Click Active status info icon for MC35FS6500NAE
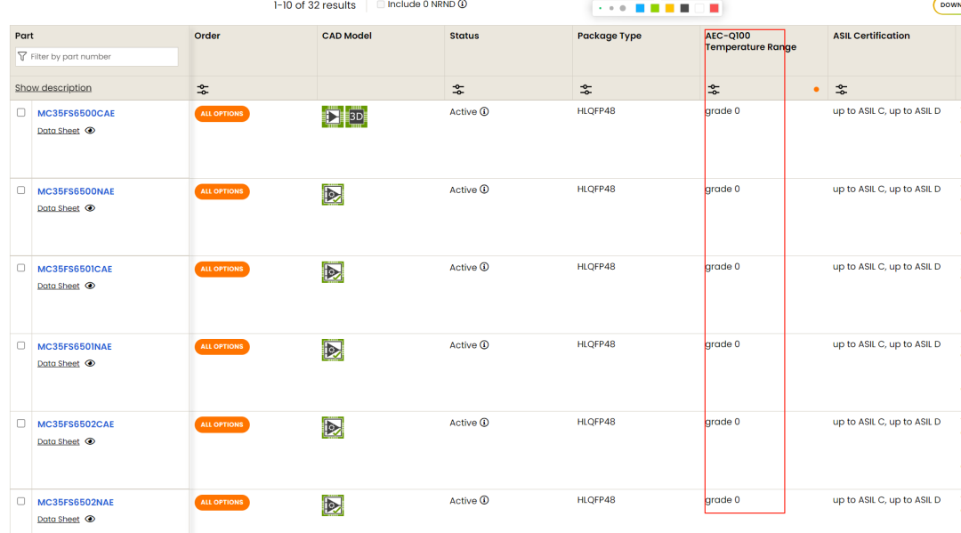The height and width of the screenshot is (533, 961). 484,190
